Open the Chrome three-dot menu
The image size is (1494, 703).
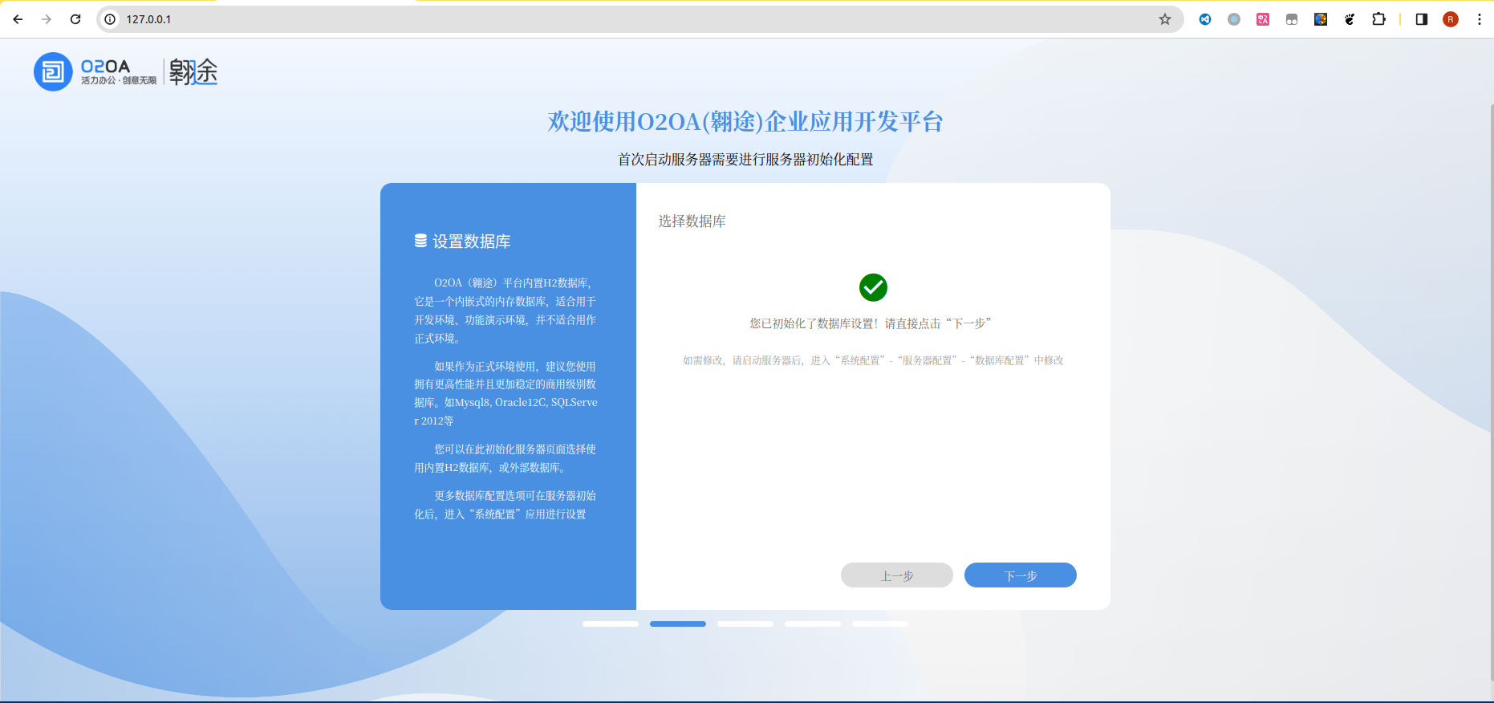coord(1480,19)
